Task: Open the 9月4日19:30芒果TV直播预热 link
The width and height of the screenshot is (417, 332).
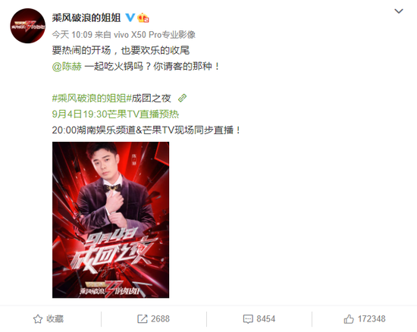Action: [115, 114]
